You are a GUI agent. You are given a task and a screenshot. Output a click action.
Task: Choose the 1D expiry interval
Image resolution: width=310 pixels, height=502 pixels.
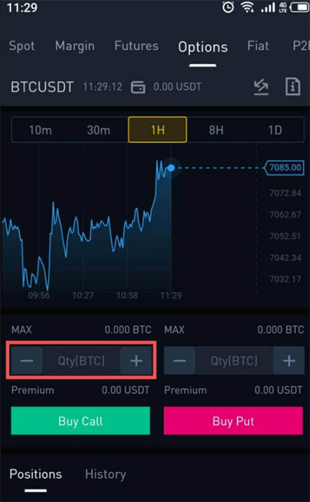click(x=275, y=130)
